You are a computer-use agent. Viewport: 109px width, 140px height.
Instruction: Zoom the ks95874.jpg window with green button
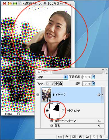pos(15,3)
